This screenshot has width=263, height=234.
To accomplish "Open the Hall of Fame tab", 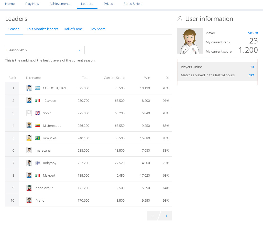I will click(73, 29).
